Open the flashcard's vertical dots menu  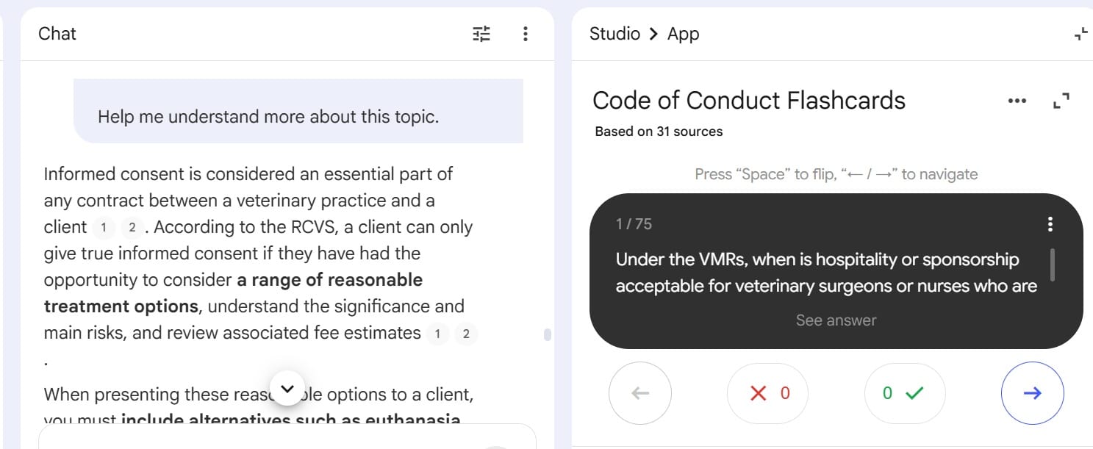[x=1050, y=224]
